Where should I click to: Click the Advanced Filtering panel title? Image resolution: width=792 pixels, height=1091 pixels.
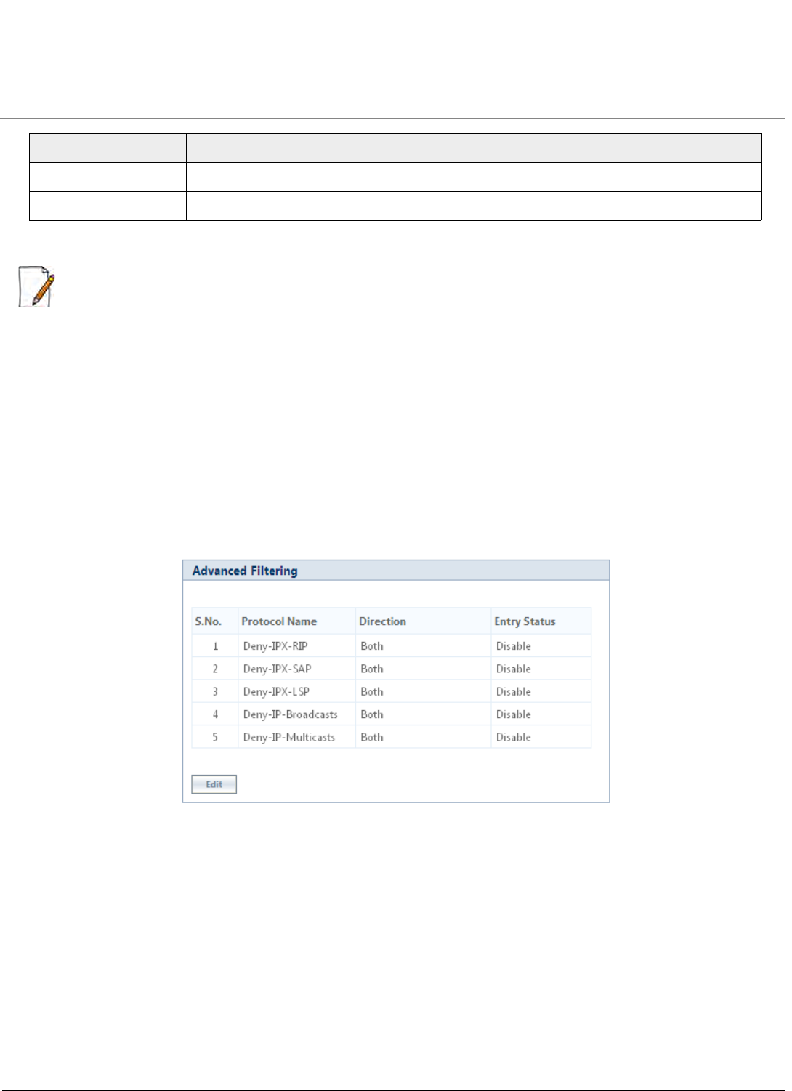[x=245, y=571]
